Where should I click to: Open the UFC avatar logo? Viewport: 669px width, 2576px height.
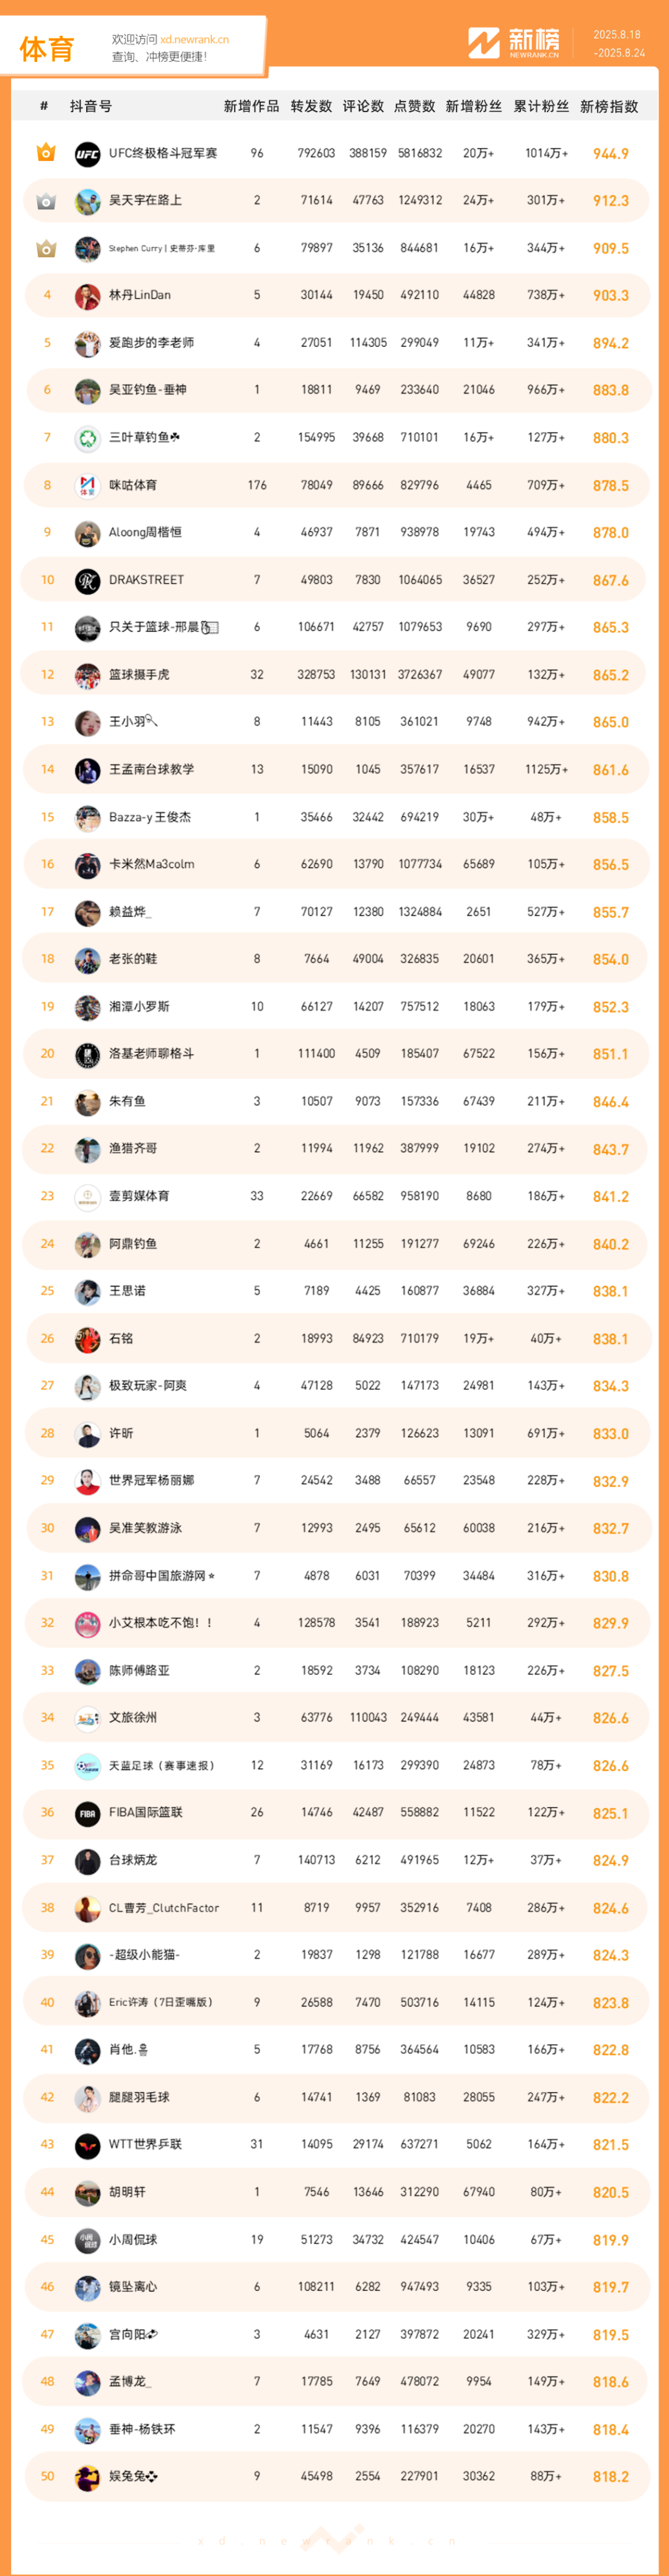click(88, 154)
